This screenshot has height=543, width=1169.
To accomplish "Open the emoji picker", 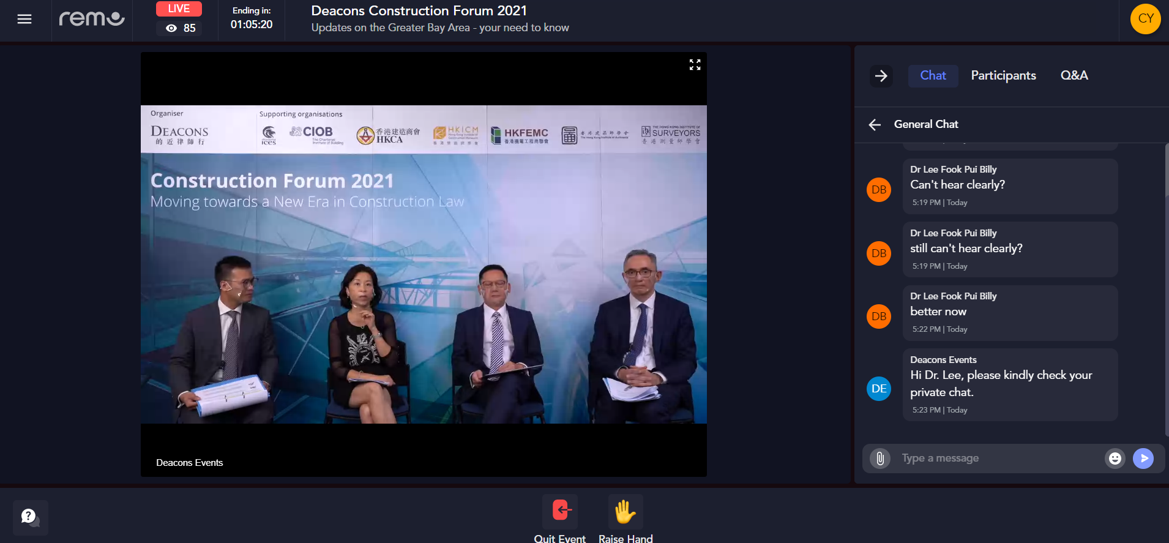I will pos(1115,459).
